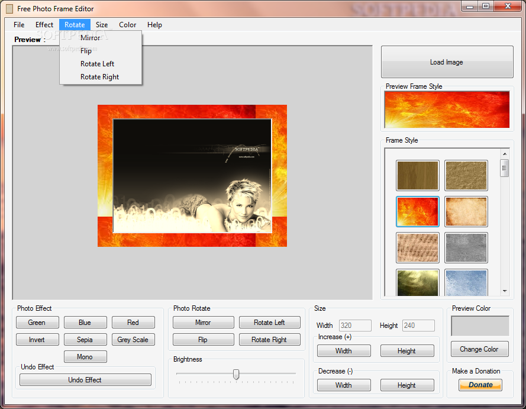Click Mirror button in Photo Rotate panel

204,323
